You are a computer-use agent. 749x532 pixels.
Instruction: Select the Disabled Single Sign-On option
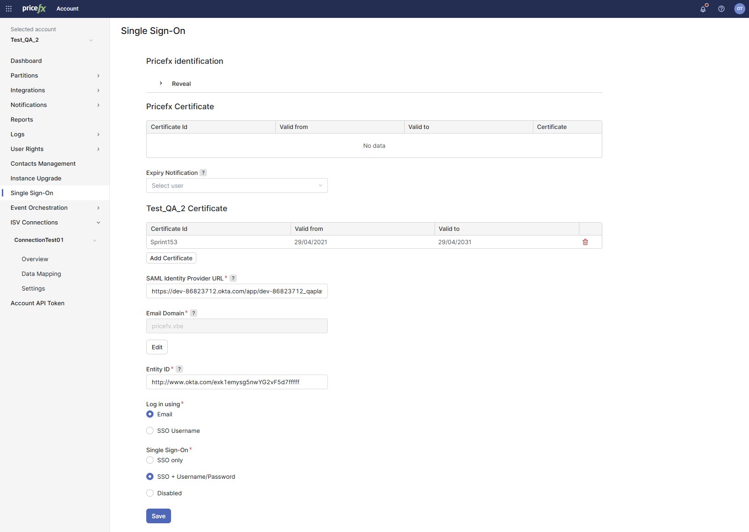pos(150,493)
